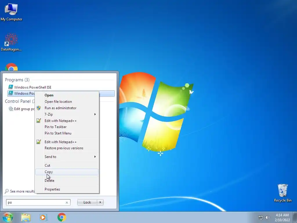The image size is (297, 223).
Task: Select Pin to Start Menu
Action: point(67,133)
